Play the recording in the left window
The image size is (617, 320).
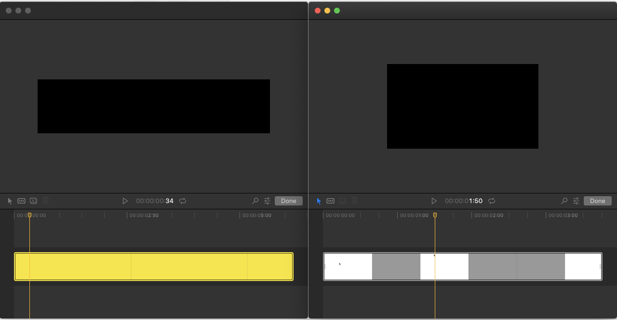coord(125,201)
